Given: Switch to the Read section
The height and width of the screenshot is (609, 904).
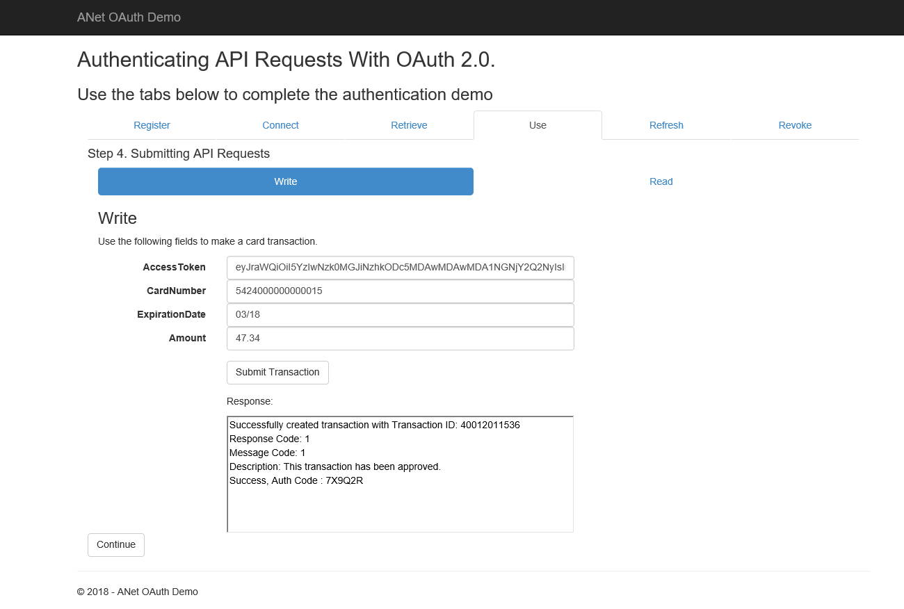Looking at the screenshot, I should 661,181.
